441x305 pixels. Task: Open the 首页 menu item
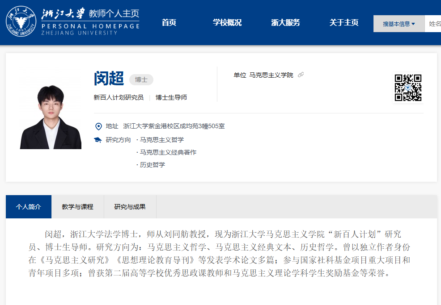point(169,22)
